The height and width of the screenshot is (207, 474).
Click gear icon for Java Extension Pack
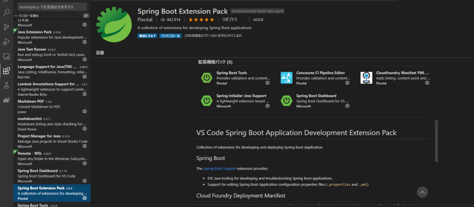85,42
